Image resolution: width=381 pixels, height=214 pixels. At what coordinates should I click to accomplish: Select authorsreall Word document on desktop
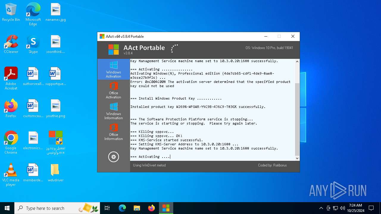[33, 77]
